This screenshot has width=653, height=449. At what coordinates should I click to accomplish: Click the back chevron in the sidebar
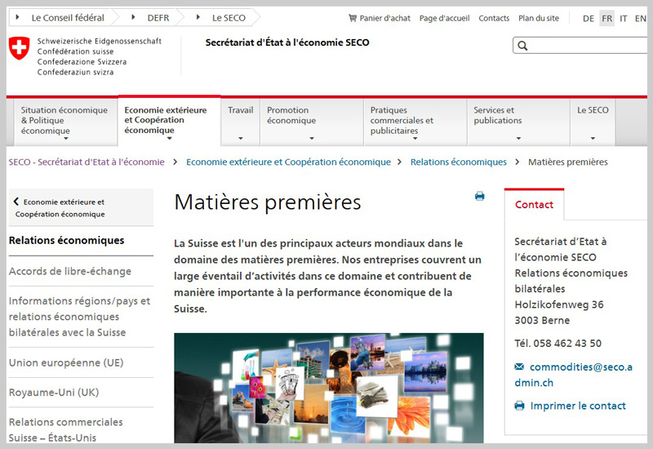pyautogui.click(x=16, y=202)
